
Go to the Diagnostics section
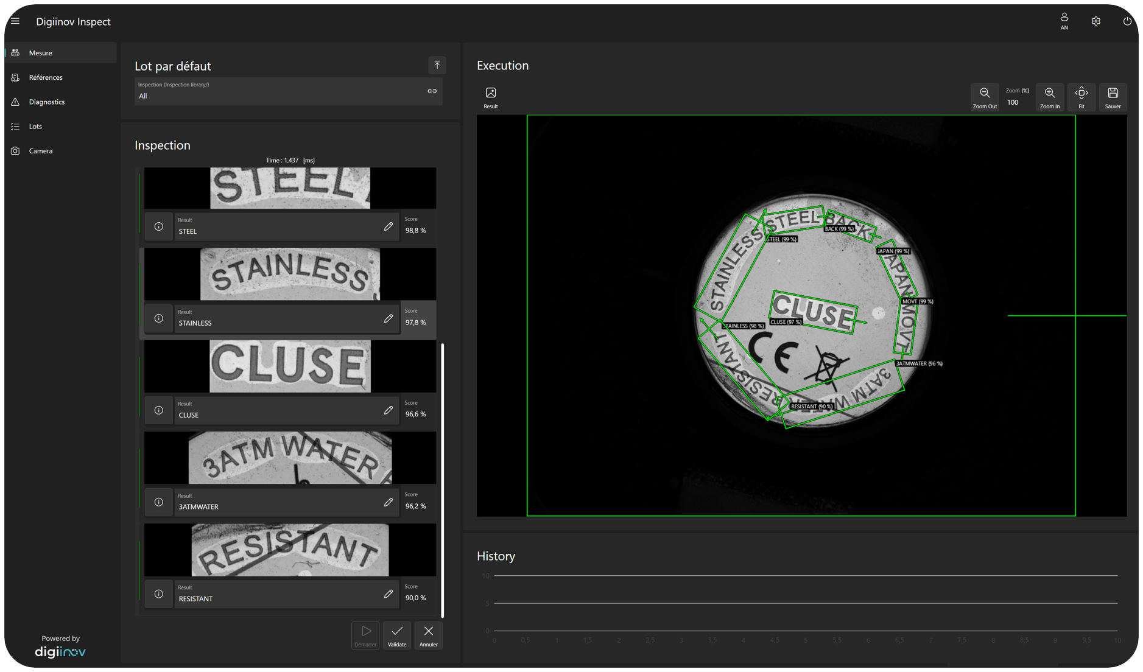pos(47,102)
